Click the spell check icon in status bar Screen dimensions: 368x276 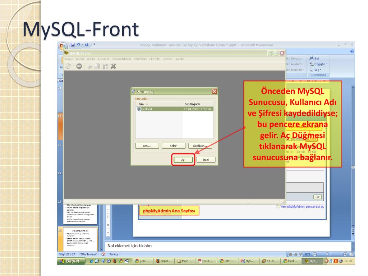[x=103, y=254]
